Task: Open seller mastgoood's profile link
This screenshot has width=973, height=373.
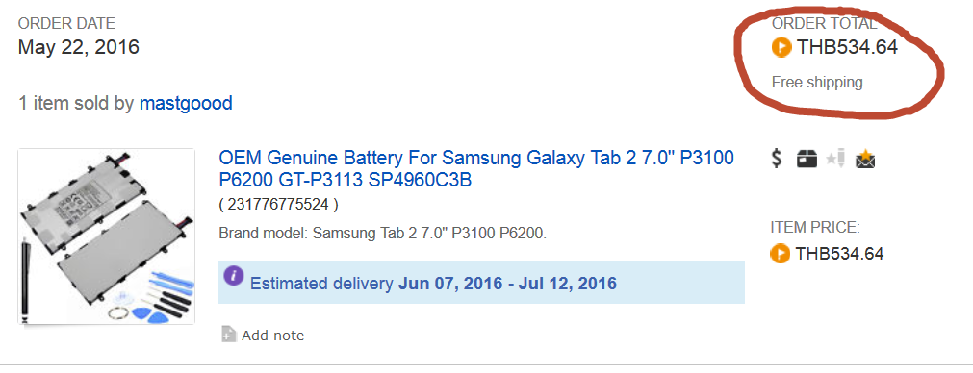Action: [x=186, y=103]
